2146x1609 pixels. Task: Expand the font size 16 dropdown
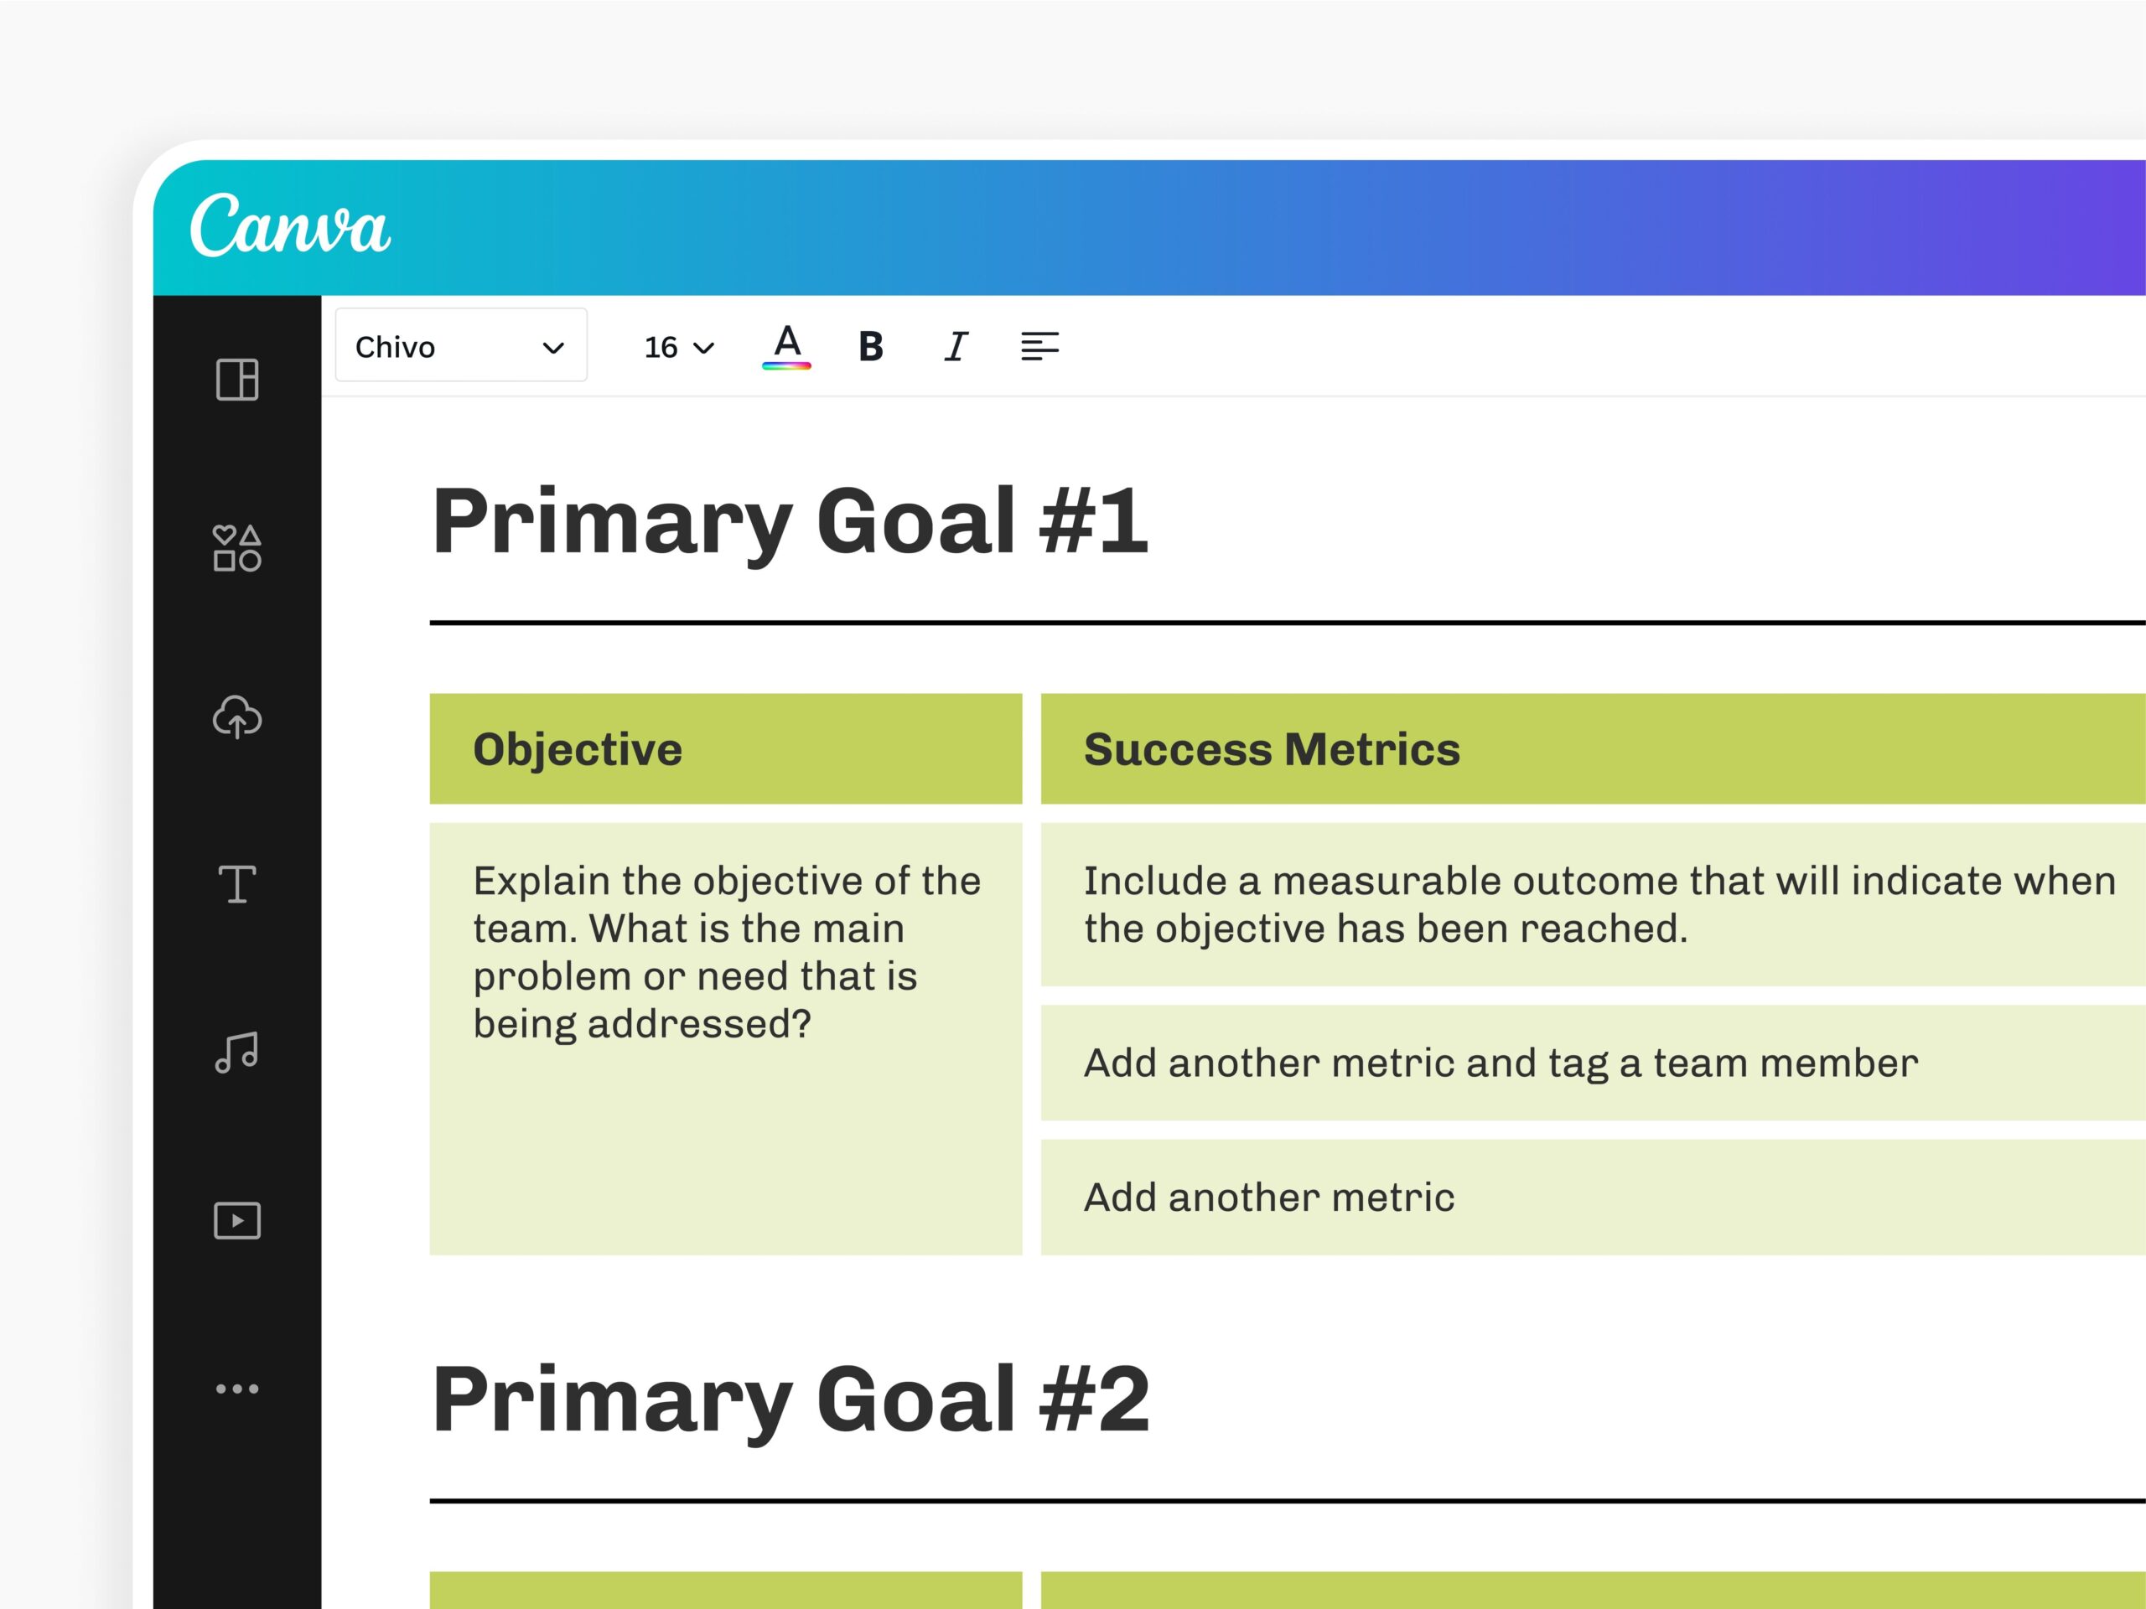pyautogui.click(x=678, y=347)
